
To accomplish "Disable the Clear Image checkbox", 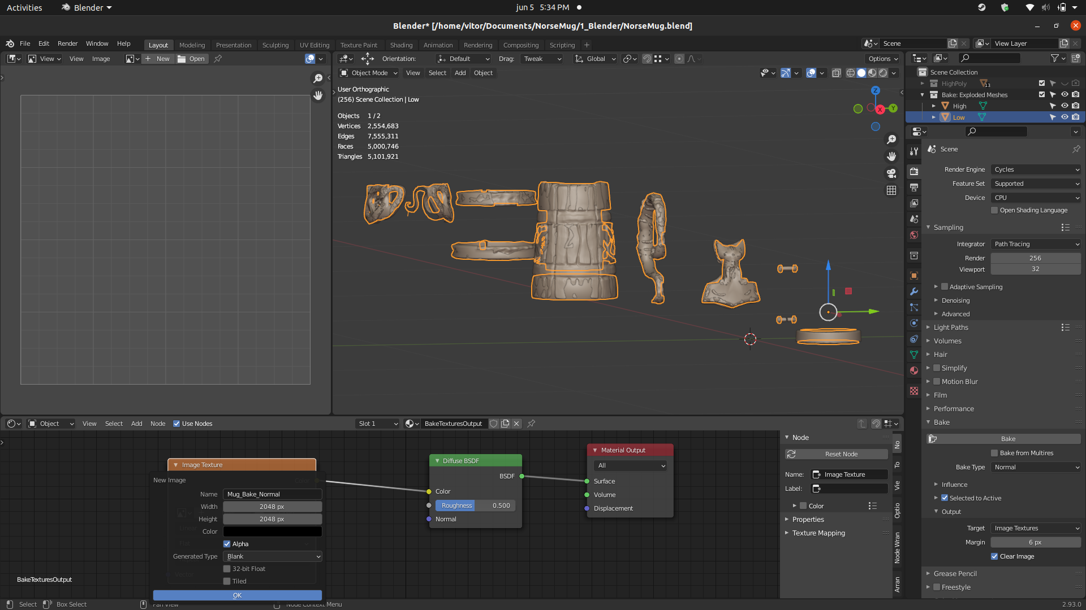I will click(994, 556).
